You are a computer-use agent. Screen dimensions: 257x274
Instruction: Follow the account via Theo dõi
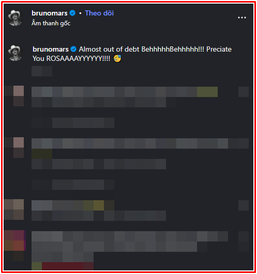tap(99, 13)
